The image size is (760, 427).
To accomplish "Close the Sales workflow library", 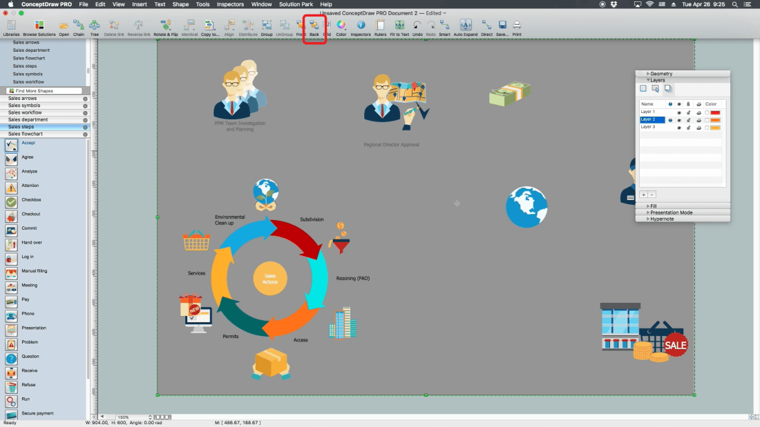I will [x=85, y=113].
